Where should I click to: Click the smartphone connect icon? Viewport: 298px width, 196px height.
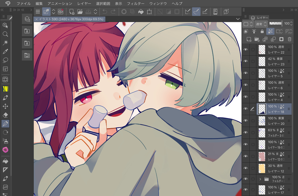coord(215,12)
